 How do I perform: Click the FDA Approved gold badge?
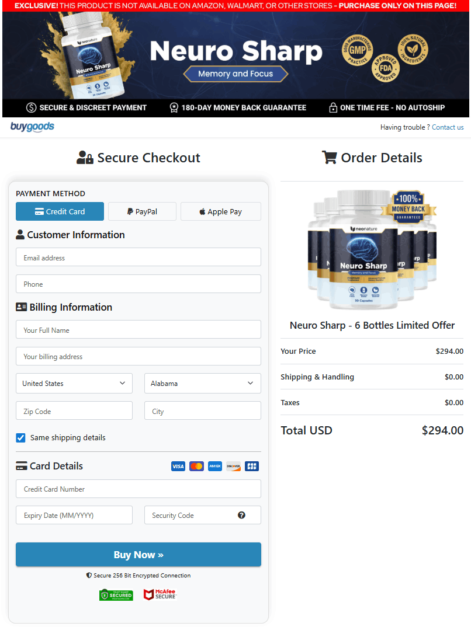385,68
